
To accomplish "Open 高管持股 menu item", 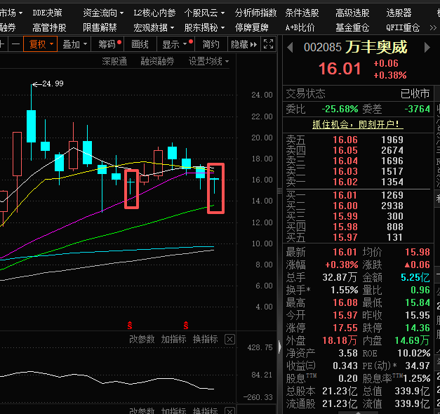I will (49, 28).
